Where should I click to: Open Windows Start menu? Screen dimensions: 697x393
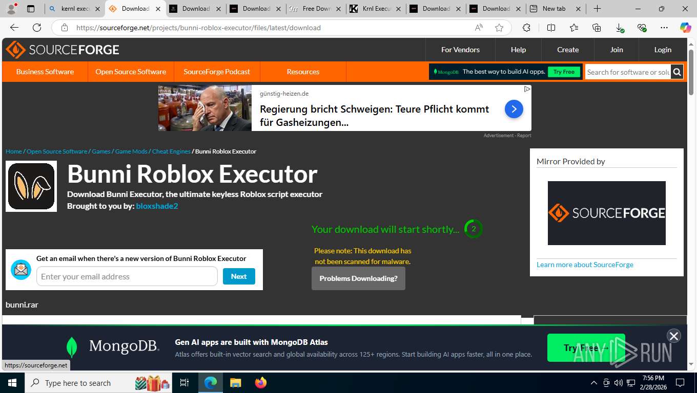12,383
